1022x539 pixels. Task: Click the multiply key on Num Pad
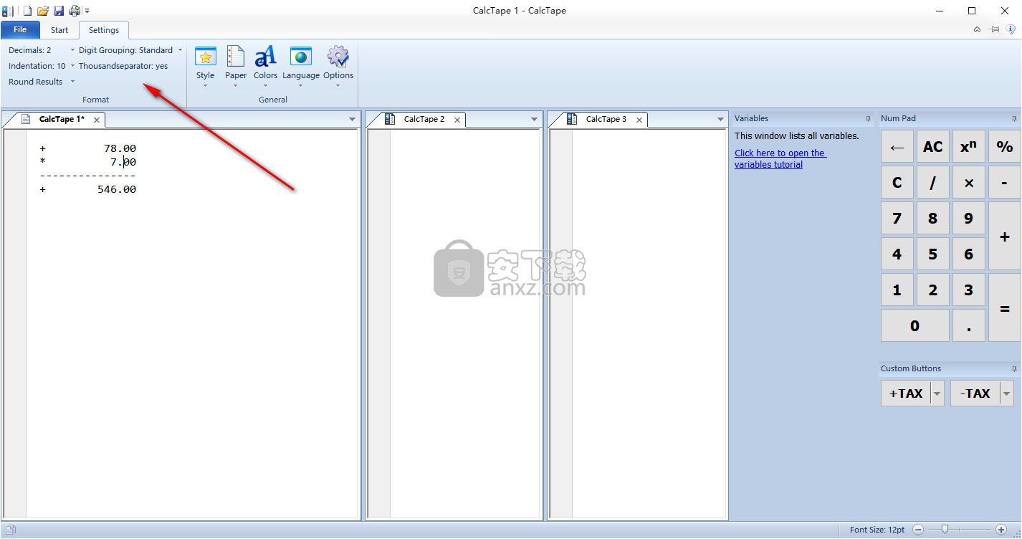click(969, 182)
